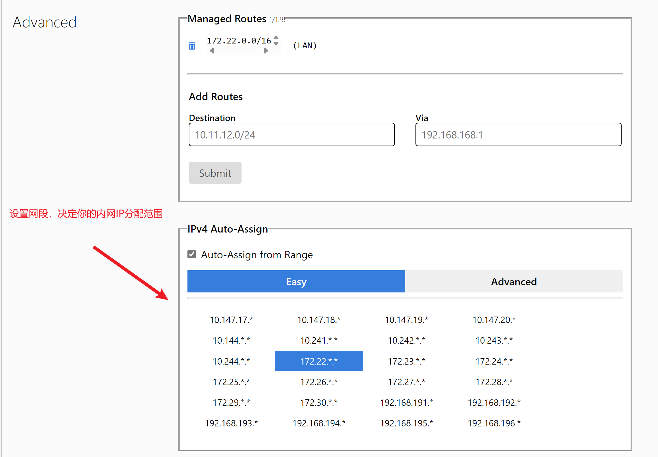Click the left scroll arrow under the route
The image size is (658, 457).
click(212, 51)
